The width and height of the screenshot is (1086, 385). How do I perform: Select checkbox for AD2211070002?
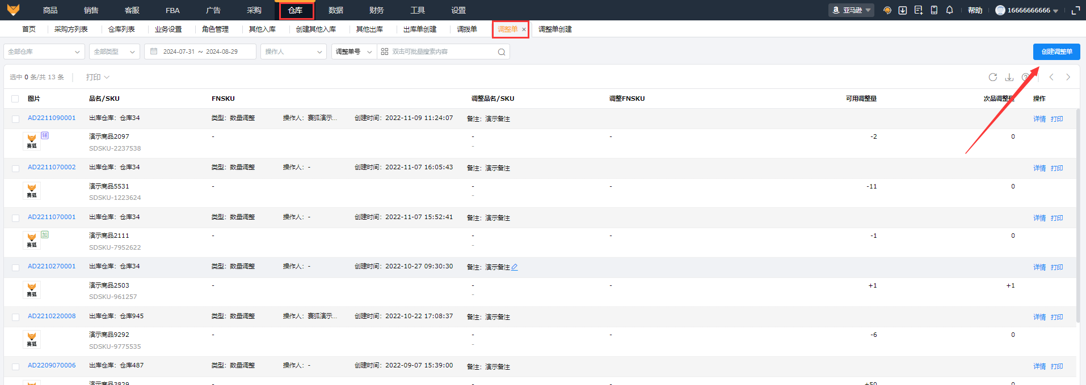coord(16,168)
